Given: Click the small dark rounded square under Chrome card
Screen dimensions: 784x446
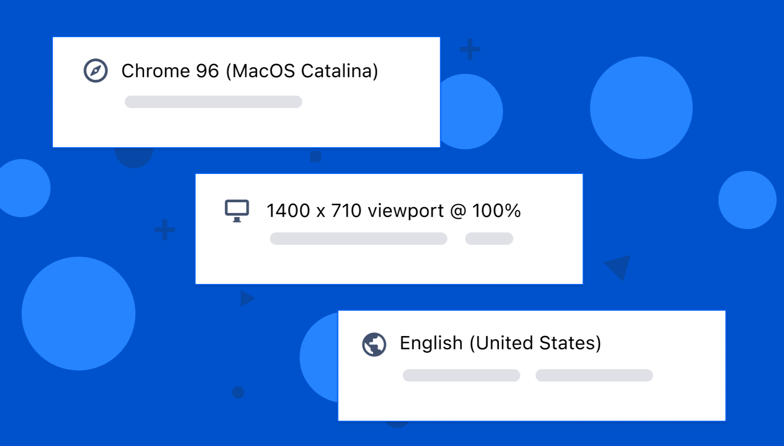Looking at the screenshot, I should click(x=316, y=157).
